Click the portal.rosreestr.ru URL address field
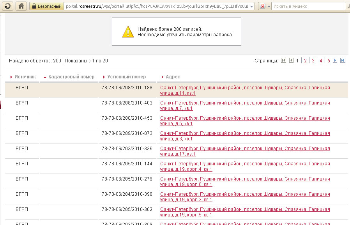The height and width of the screenshot is (225, 350). [156, 6]
